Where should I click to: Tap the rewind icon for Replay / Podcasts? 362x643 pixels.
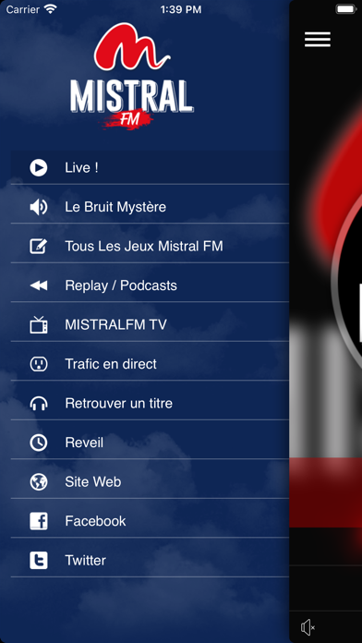tap(39, 285)
